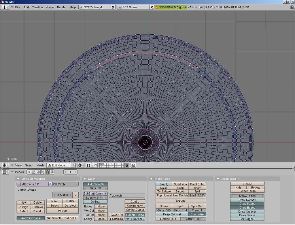Select Logic context button in Panels header
This screenshot has width=295, height=225.
pyautogui.click(x=29, y=172)
